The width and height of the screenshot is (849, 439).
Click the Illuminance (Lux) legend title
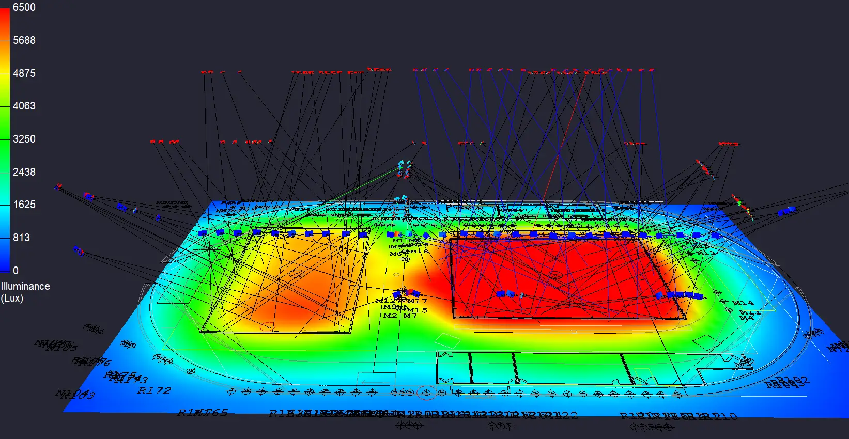25,292
